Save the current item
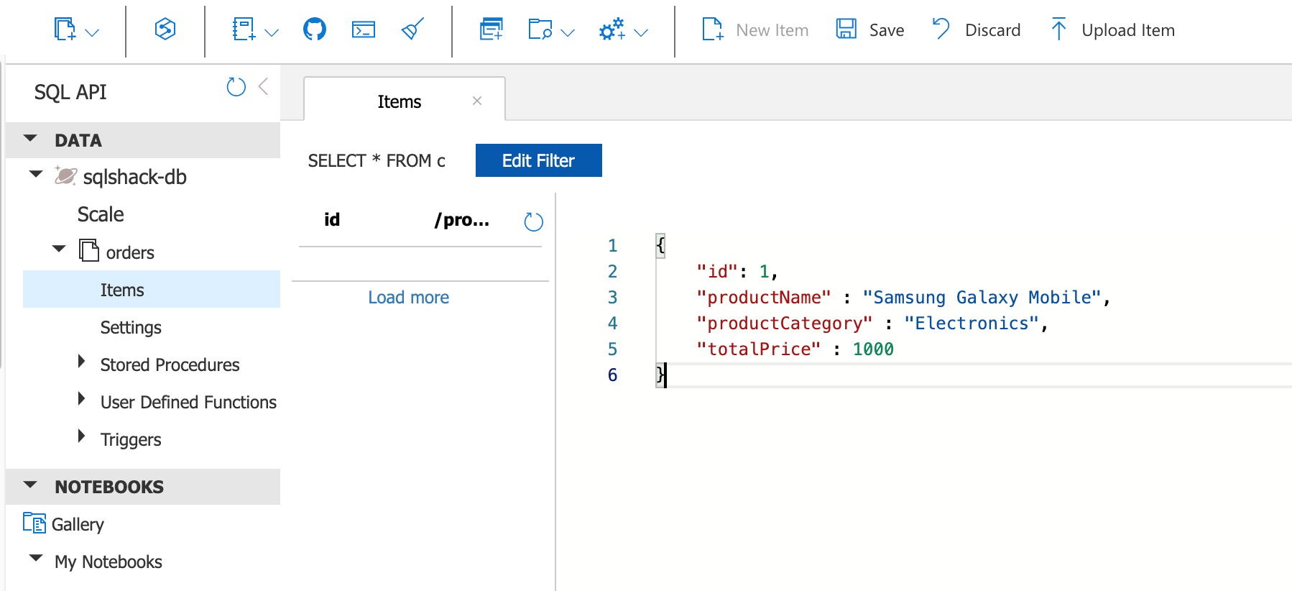This screenshot has height=591, width=1292. pyautogui.click(x=870, y=29)
